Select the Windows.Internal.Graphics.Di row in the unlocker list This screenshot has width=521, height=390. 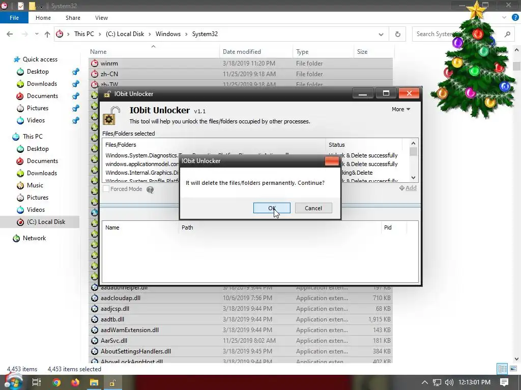(142, 173)
